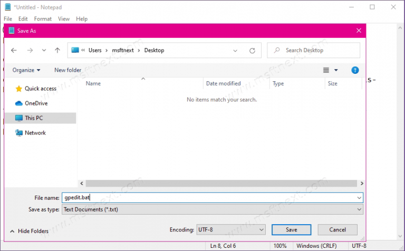
Task: Collapse folders with Hide Folders
Action: [x=29, y=231]
